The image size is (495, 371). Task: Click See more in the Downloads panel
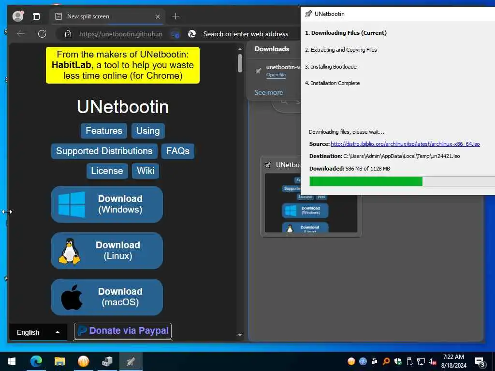pyautogui.click(x=269, y=92)
